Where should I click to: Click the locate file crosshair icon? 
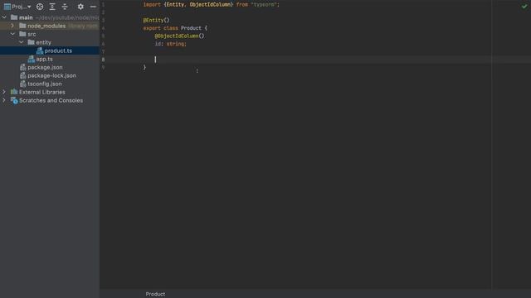click(40, 7)
